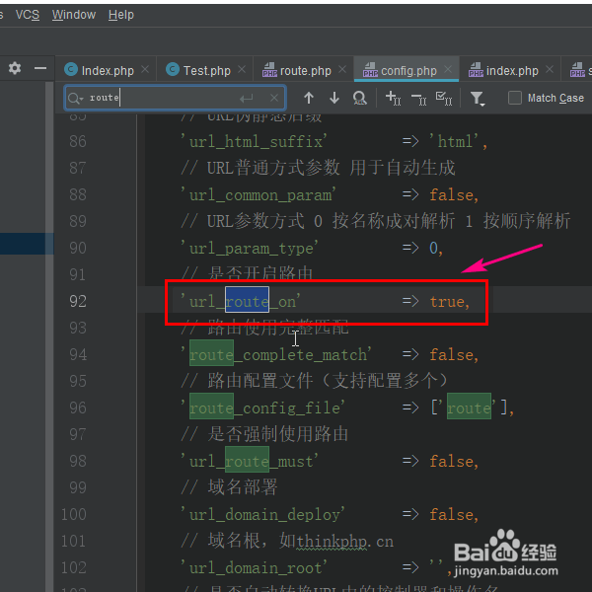
Task: Enable the Match Case checkbox
Action: point(515,98)
